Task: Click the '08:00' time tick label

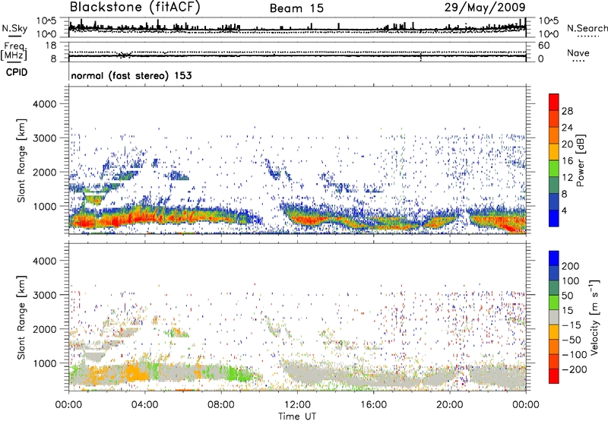Action: coord(221,405)
